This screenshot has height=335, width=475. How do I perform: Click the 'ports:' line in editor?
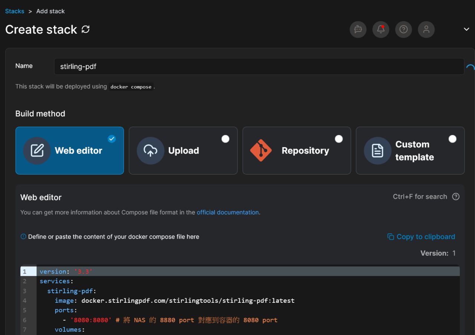66,310
